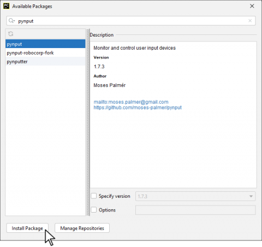Reload the package list with refresh icon
This screenshot has height=247, width=262.
pyautogui.click(x=11, y=34)
